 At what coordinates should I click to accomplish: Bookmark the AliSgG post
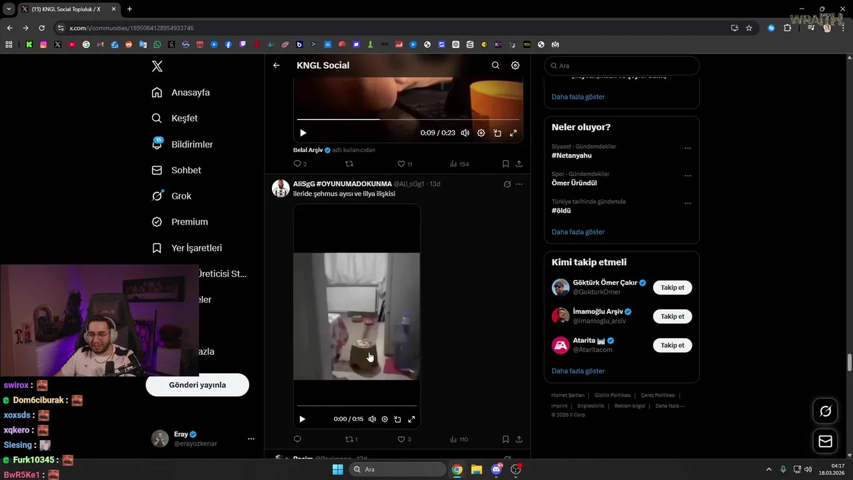coord(505,439)
